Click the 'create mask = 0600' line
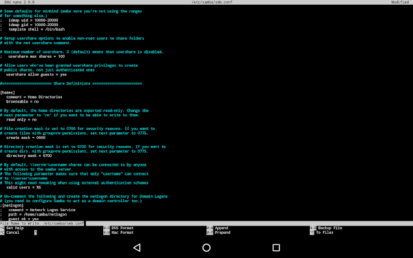The width and height of the screenshot is (413, 258). point(26,138)
